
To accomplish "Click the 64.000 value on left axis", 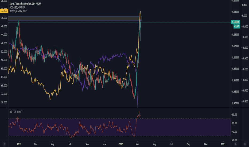I will tap(4, 77).
